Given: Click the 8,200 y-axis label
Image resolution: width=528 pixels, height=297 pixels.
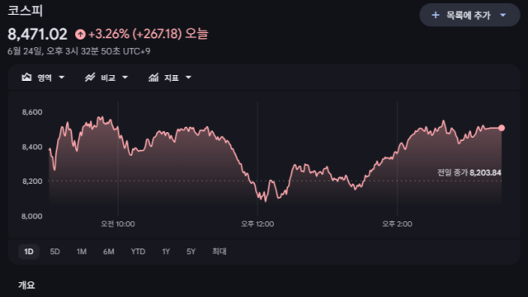Looking at the screenshot, I should click(x=32, y=181).
